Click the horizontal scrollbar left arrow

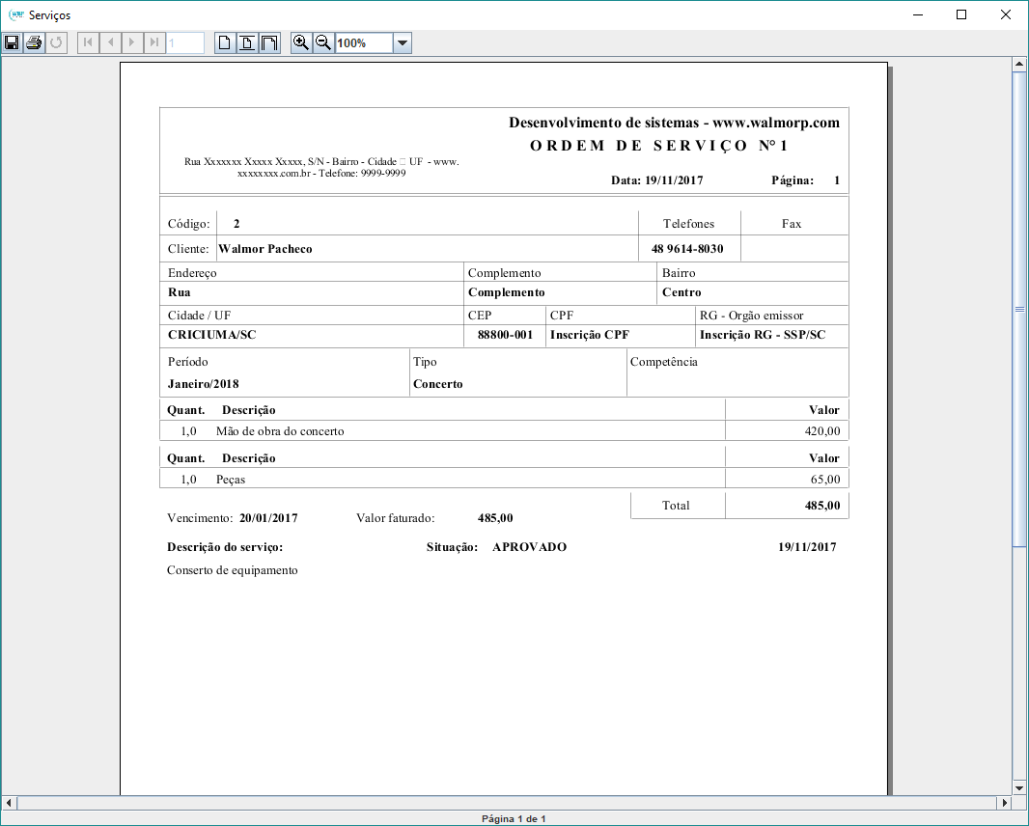click(10, 803)
